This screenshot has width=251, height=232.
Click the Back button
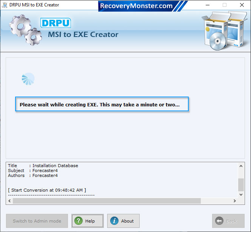(228, 221)
